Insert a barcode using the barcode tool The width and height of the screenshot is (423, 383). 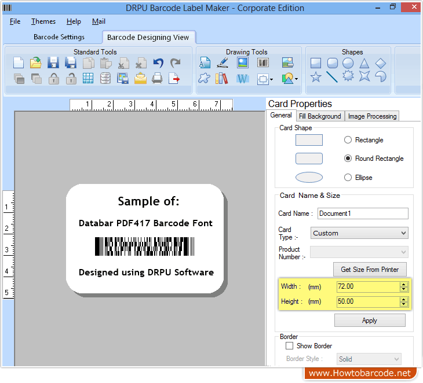[262, 62]
